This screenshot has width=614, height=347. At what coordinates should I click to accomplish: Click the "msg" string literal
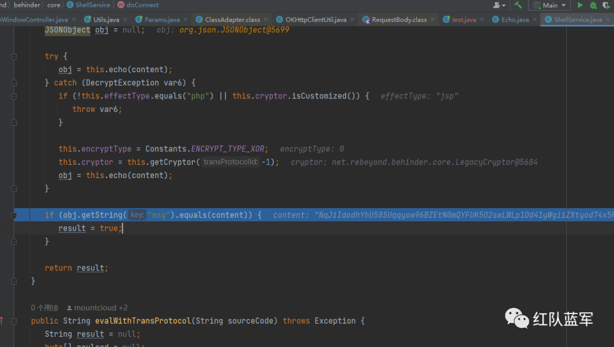[159, 215]
